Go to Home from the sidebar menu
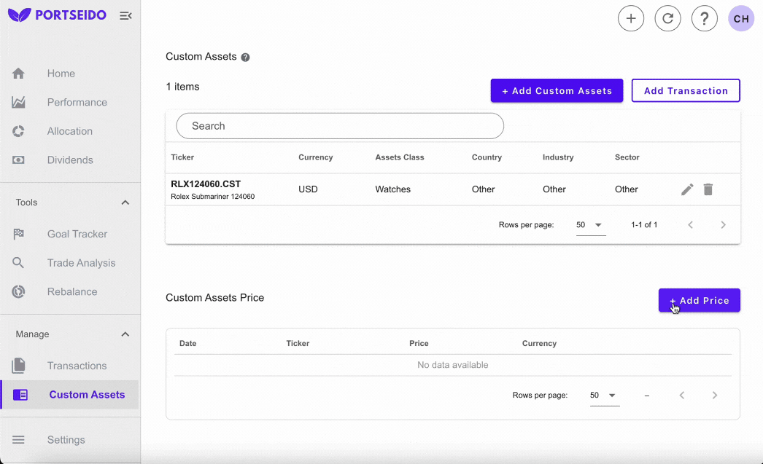This screenshot has height=464, width=763. pos(61,74)
